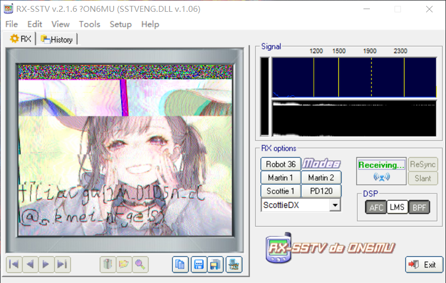Click the RX-SSTV title bar app icon
446x283 pixels.
point(8,9)
